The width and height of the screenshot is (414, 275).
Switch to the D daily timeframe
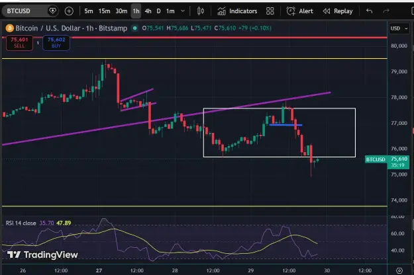159,11
